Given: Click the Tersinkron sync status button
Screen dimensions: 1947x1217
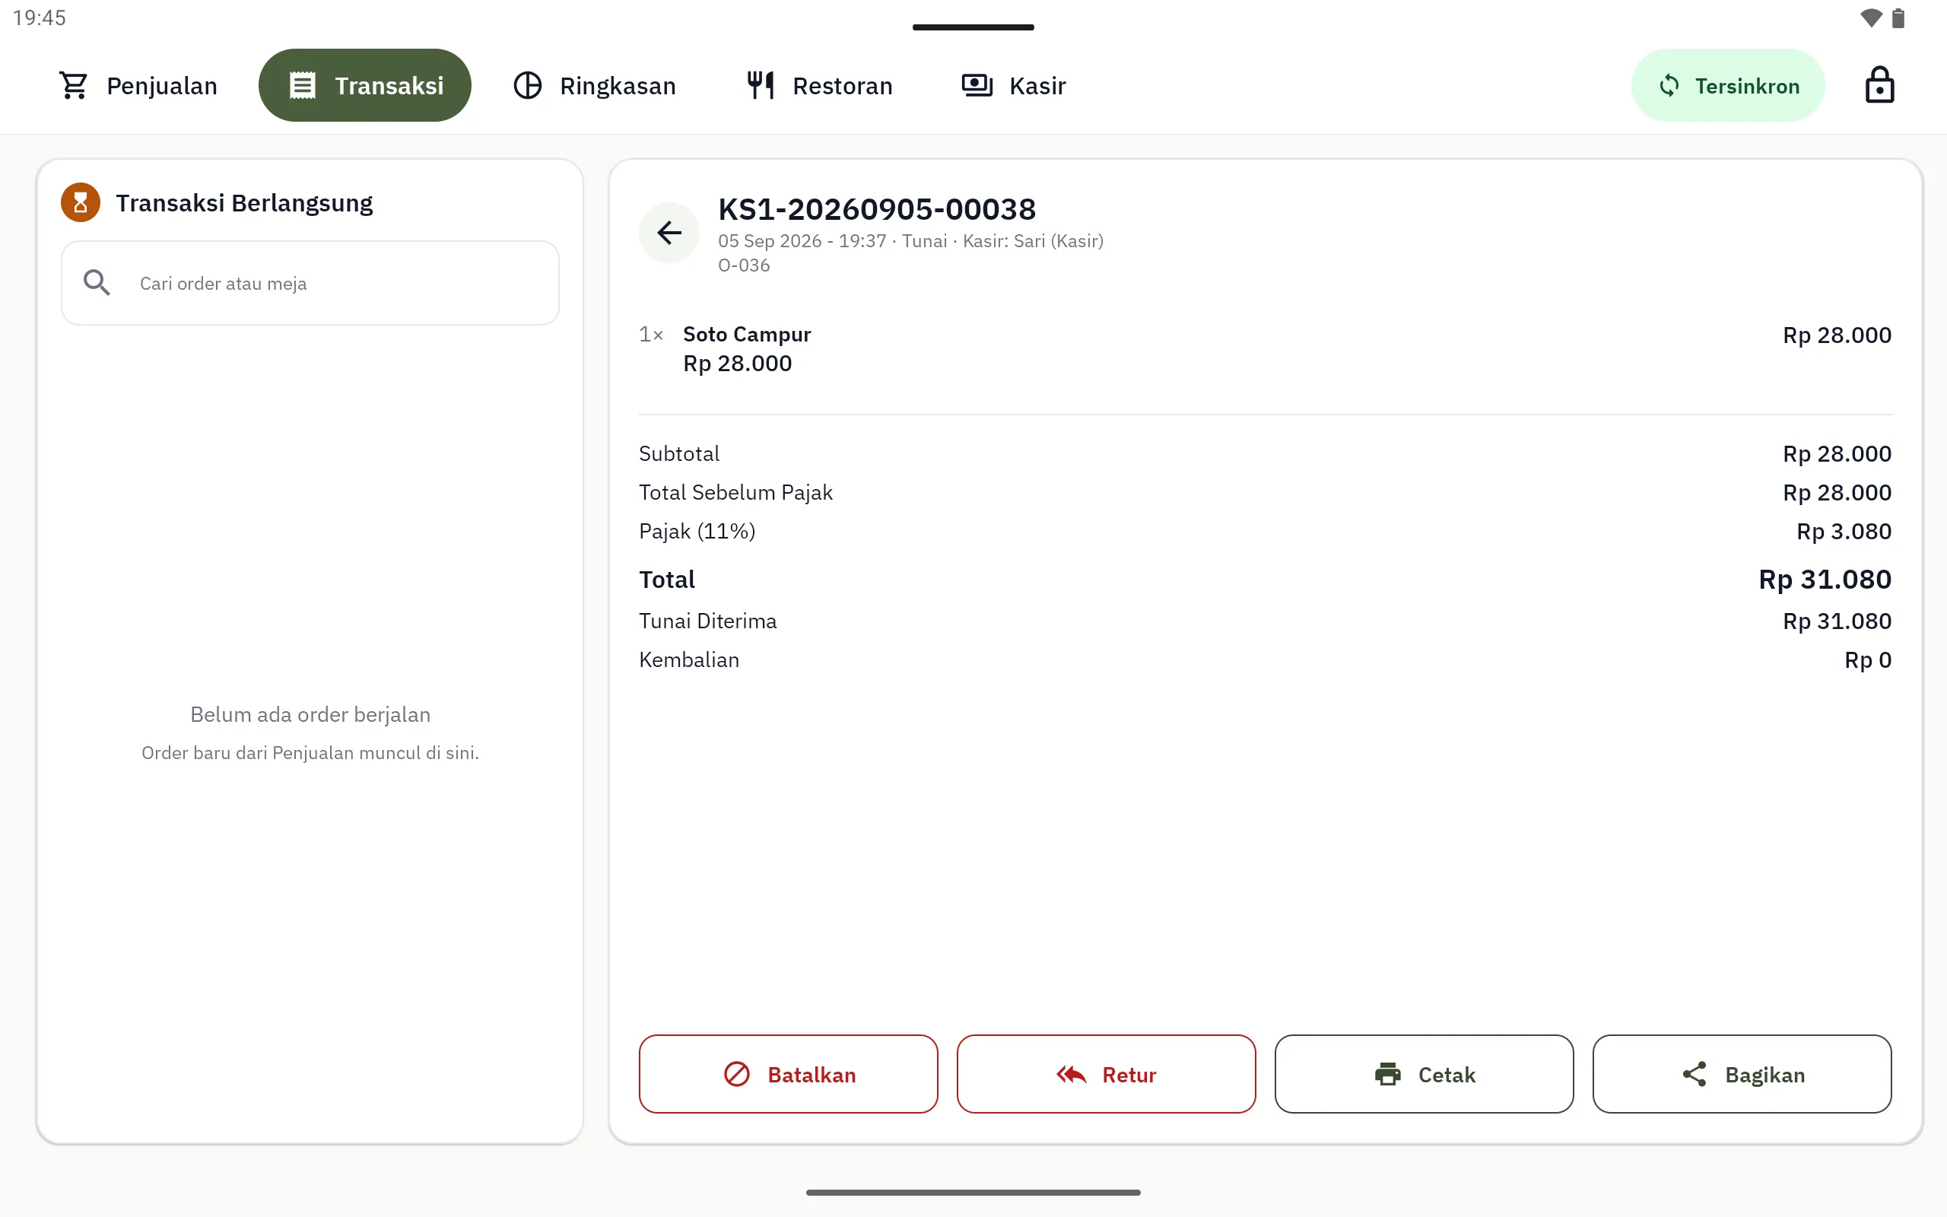Looking at the screenshot, I should coord(1727,85).
